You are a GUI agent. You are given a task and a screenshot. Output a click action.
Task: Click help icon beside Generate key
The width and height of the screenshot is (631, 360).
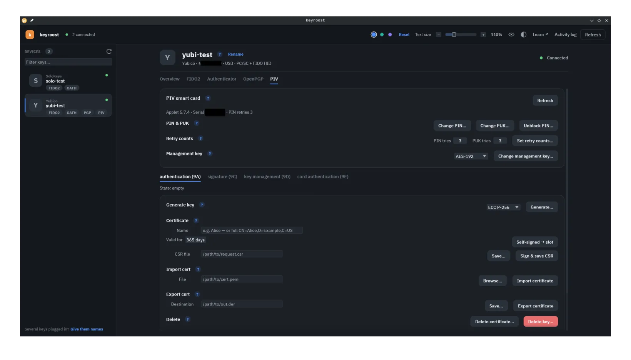(202, 205)
